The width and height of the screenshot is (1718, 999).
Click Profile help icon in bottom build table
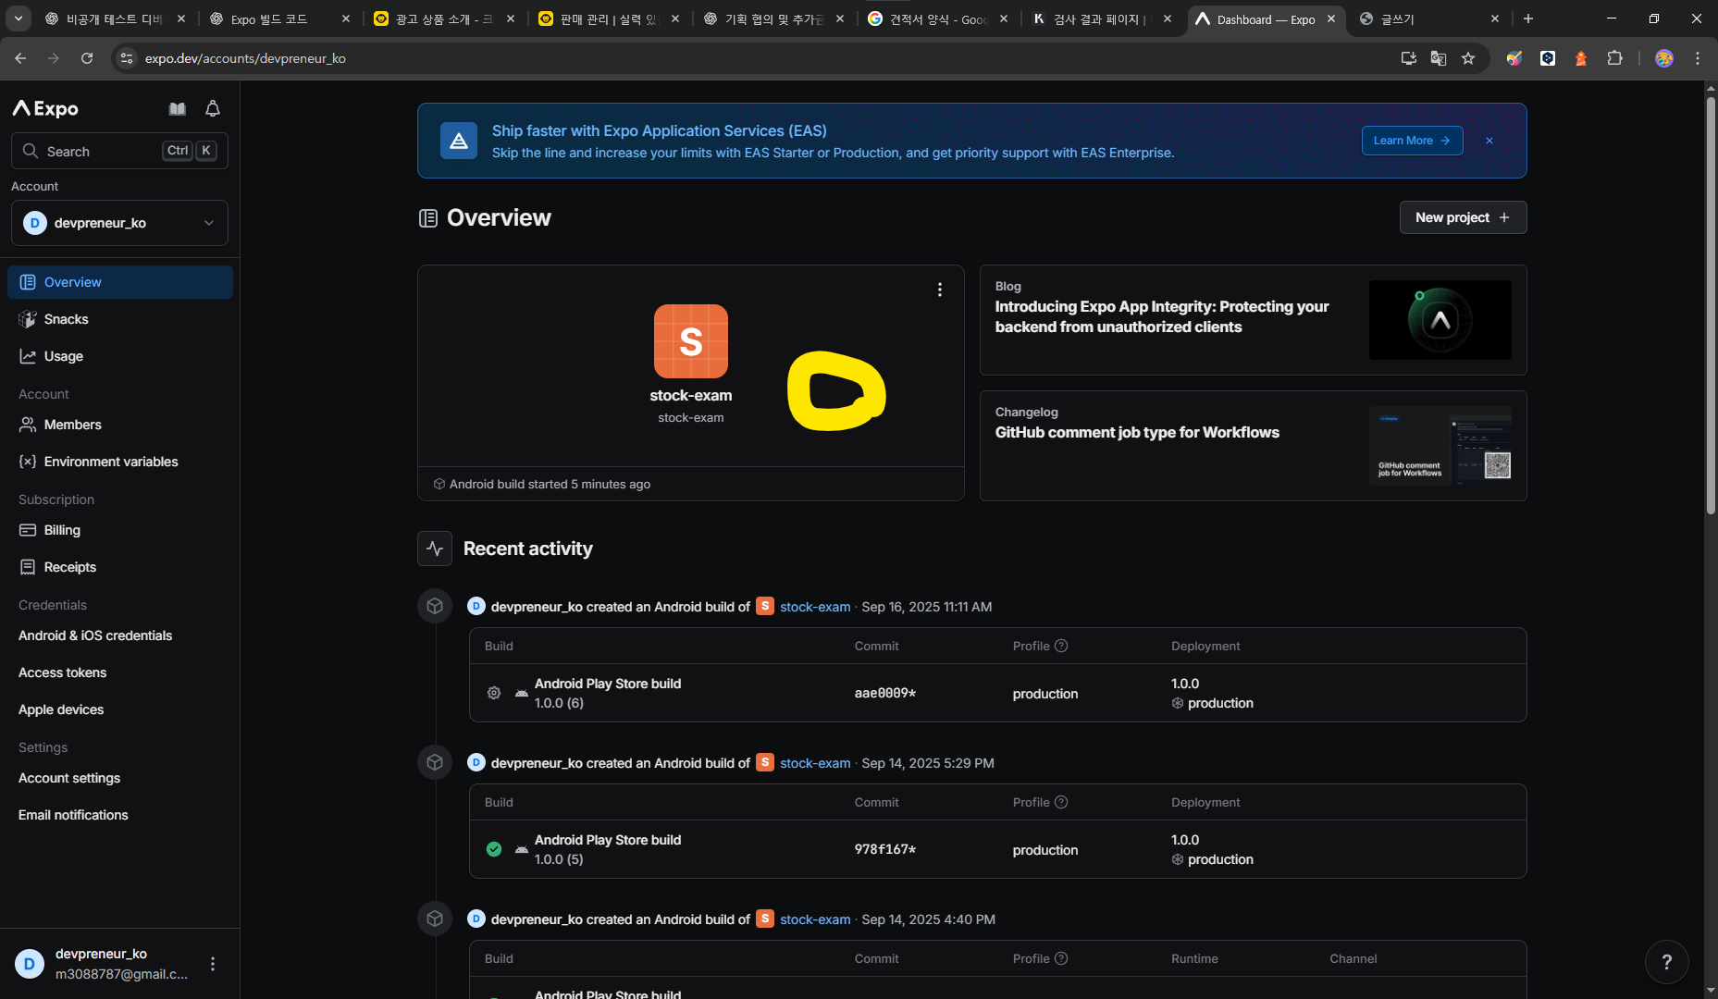1061,958
